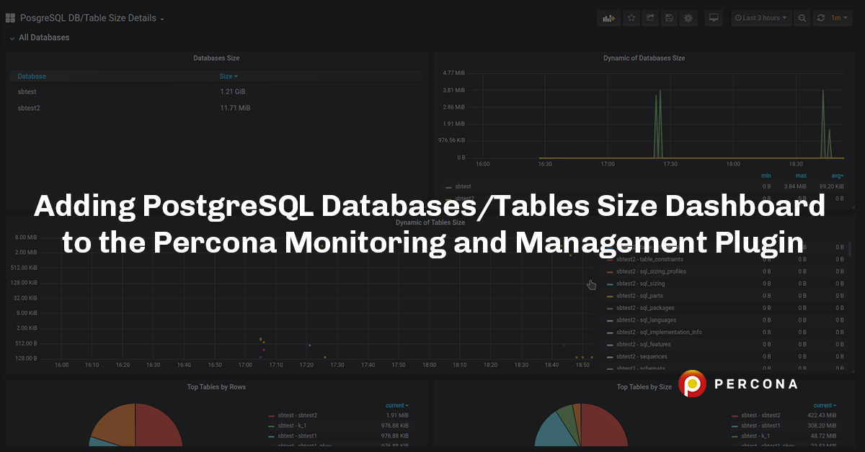Zoom out the time range
865x452 pixels.
click(x=802, y=18)
